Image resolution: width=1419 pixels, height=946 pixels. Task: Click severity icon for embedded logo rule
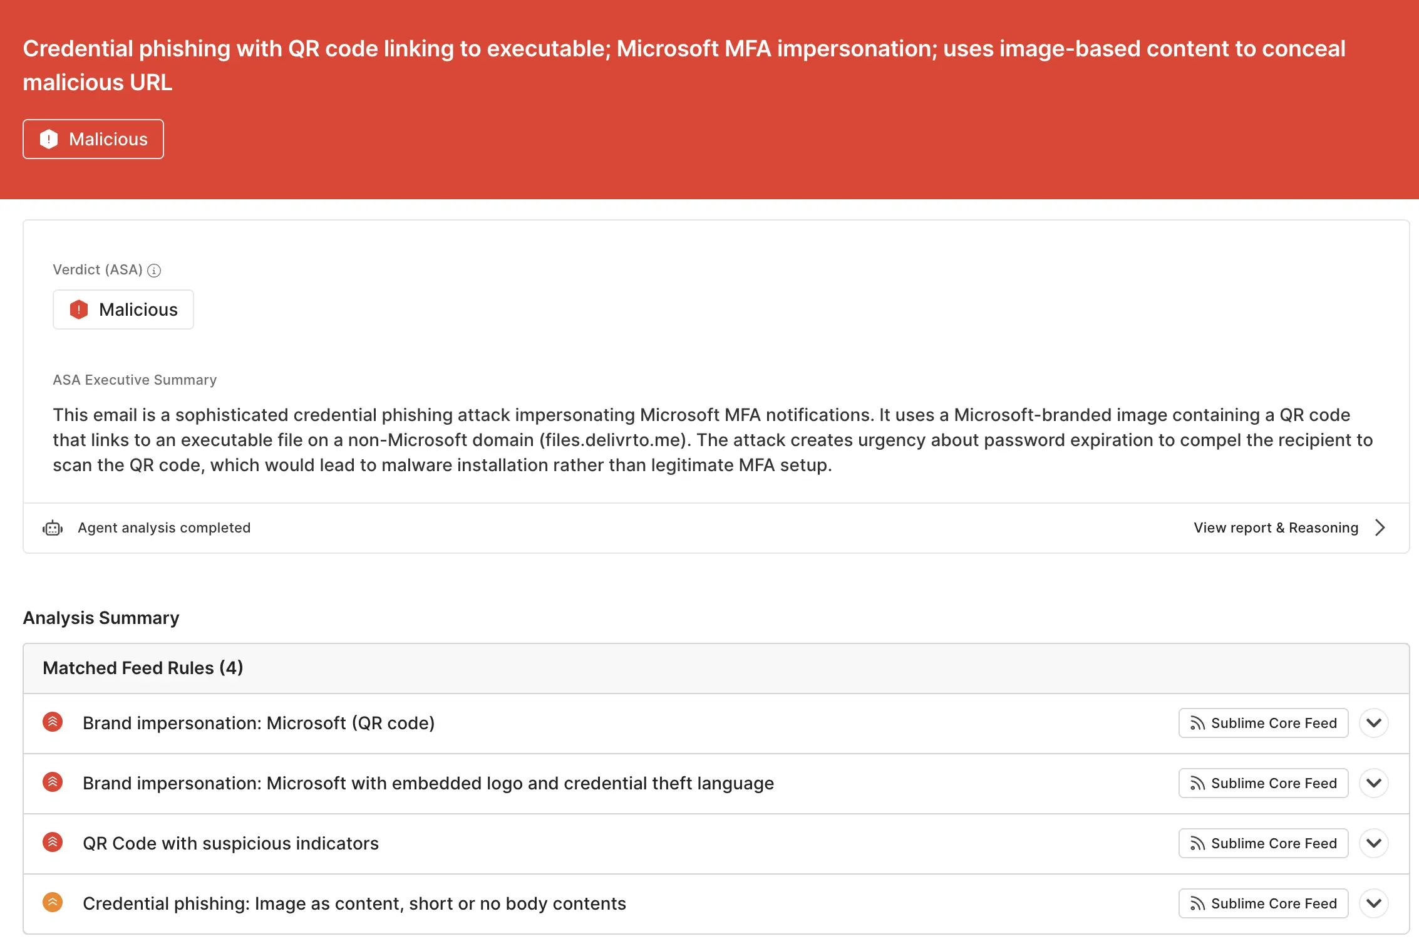(53, 782)
